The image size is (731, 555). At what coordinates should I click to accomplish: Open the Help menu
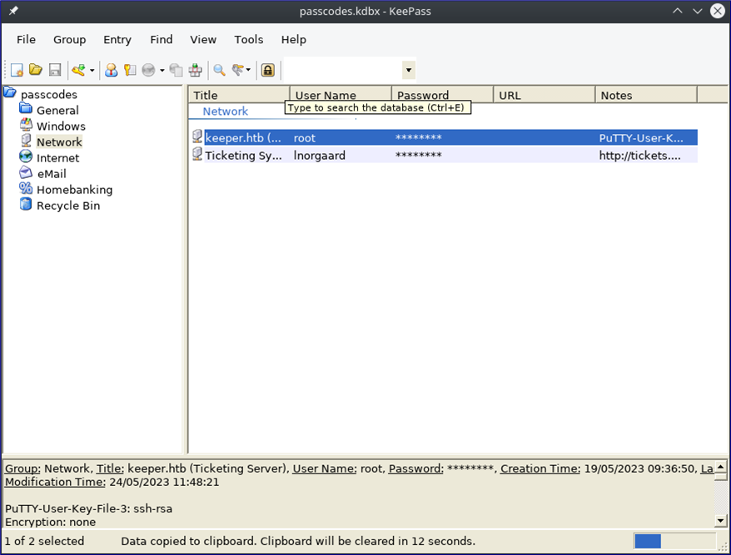294,40
